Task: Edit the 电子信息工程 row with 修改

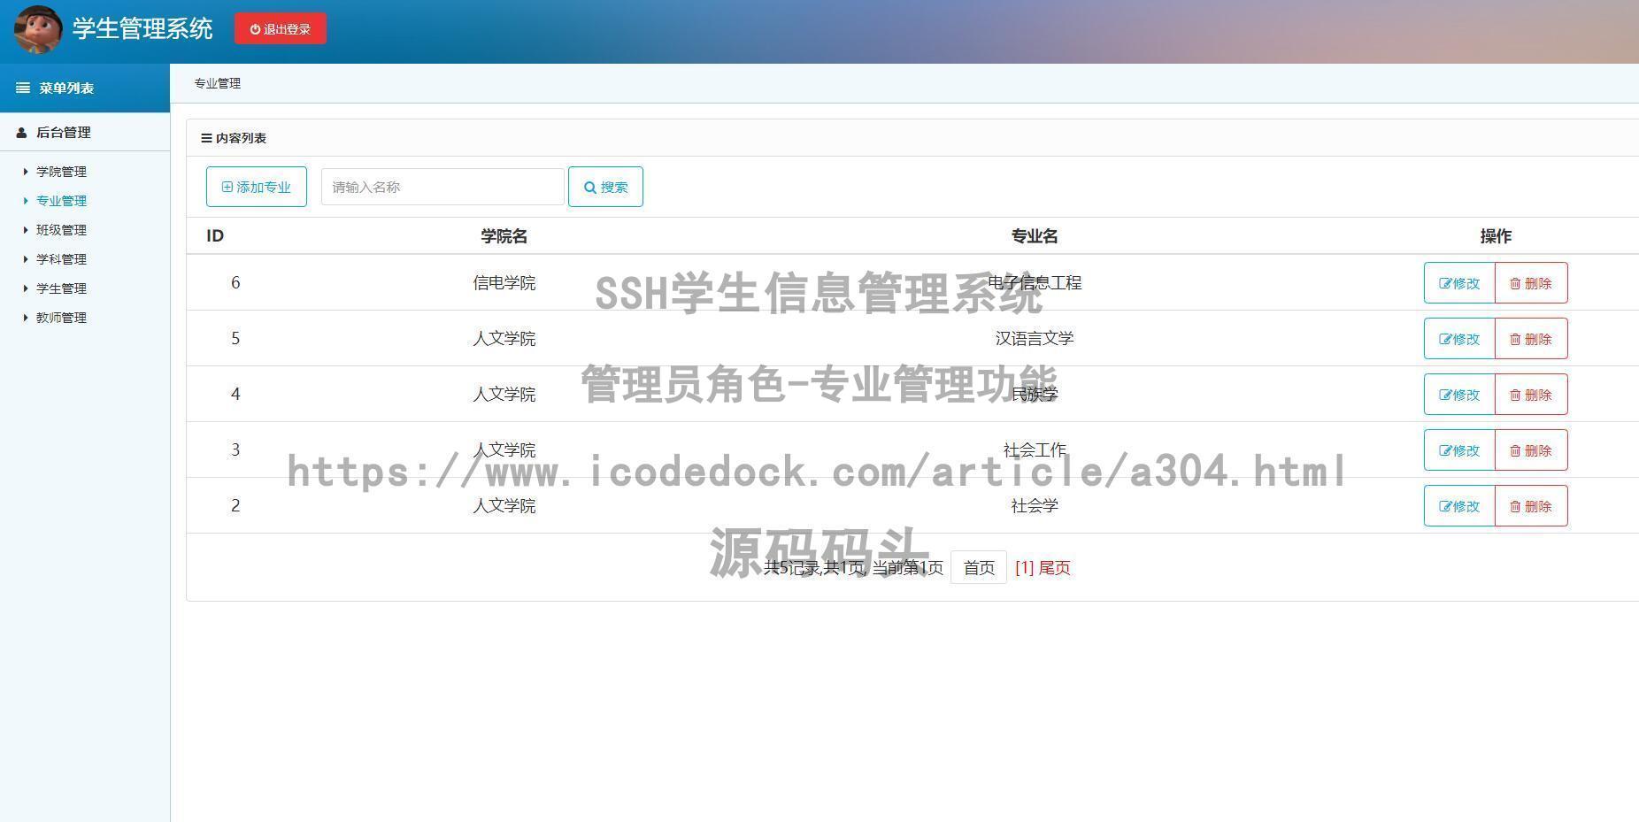Action: tap(1459, 283)
